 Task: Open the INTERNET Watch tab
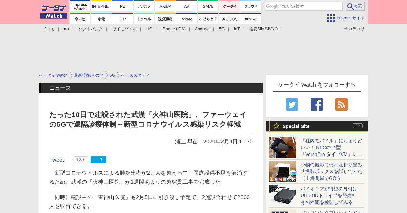(101, 6)
